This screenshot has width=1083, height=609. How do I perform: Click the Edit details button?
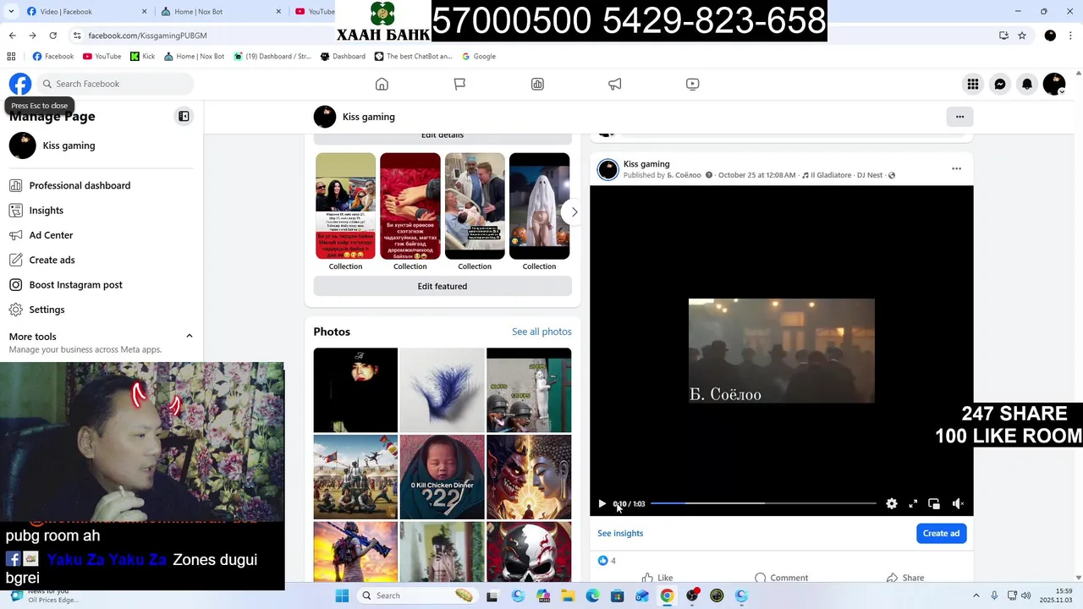click(443, 136)
